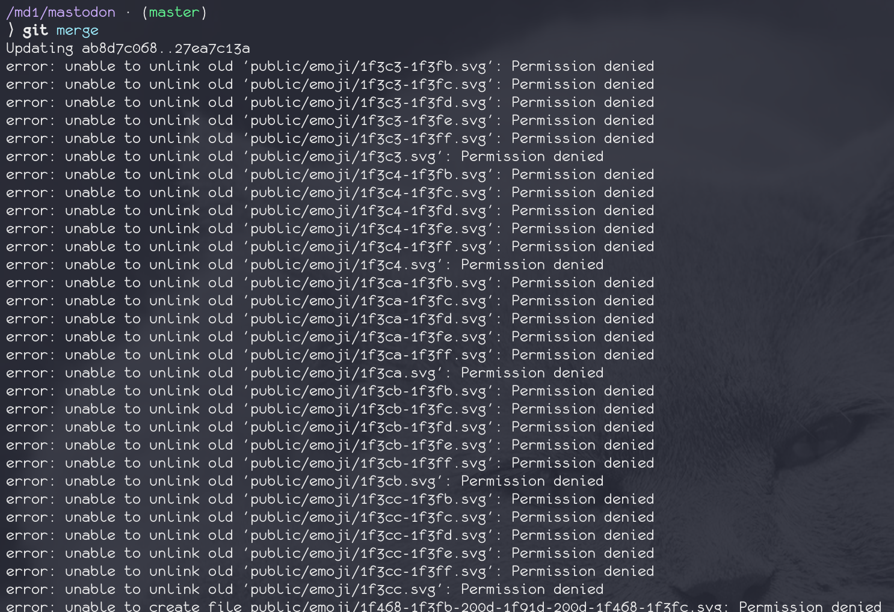The width and height of the screenshot is (894, 612).
Task: Click the /md1/mastodon directory path in prompt
Action: click(61, 12)
